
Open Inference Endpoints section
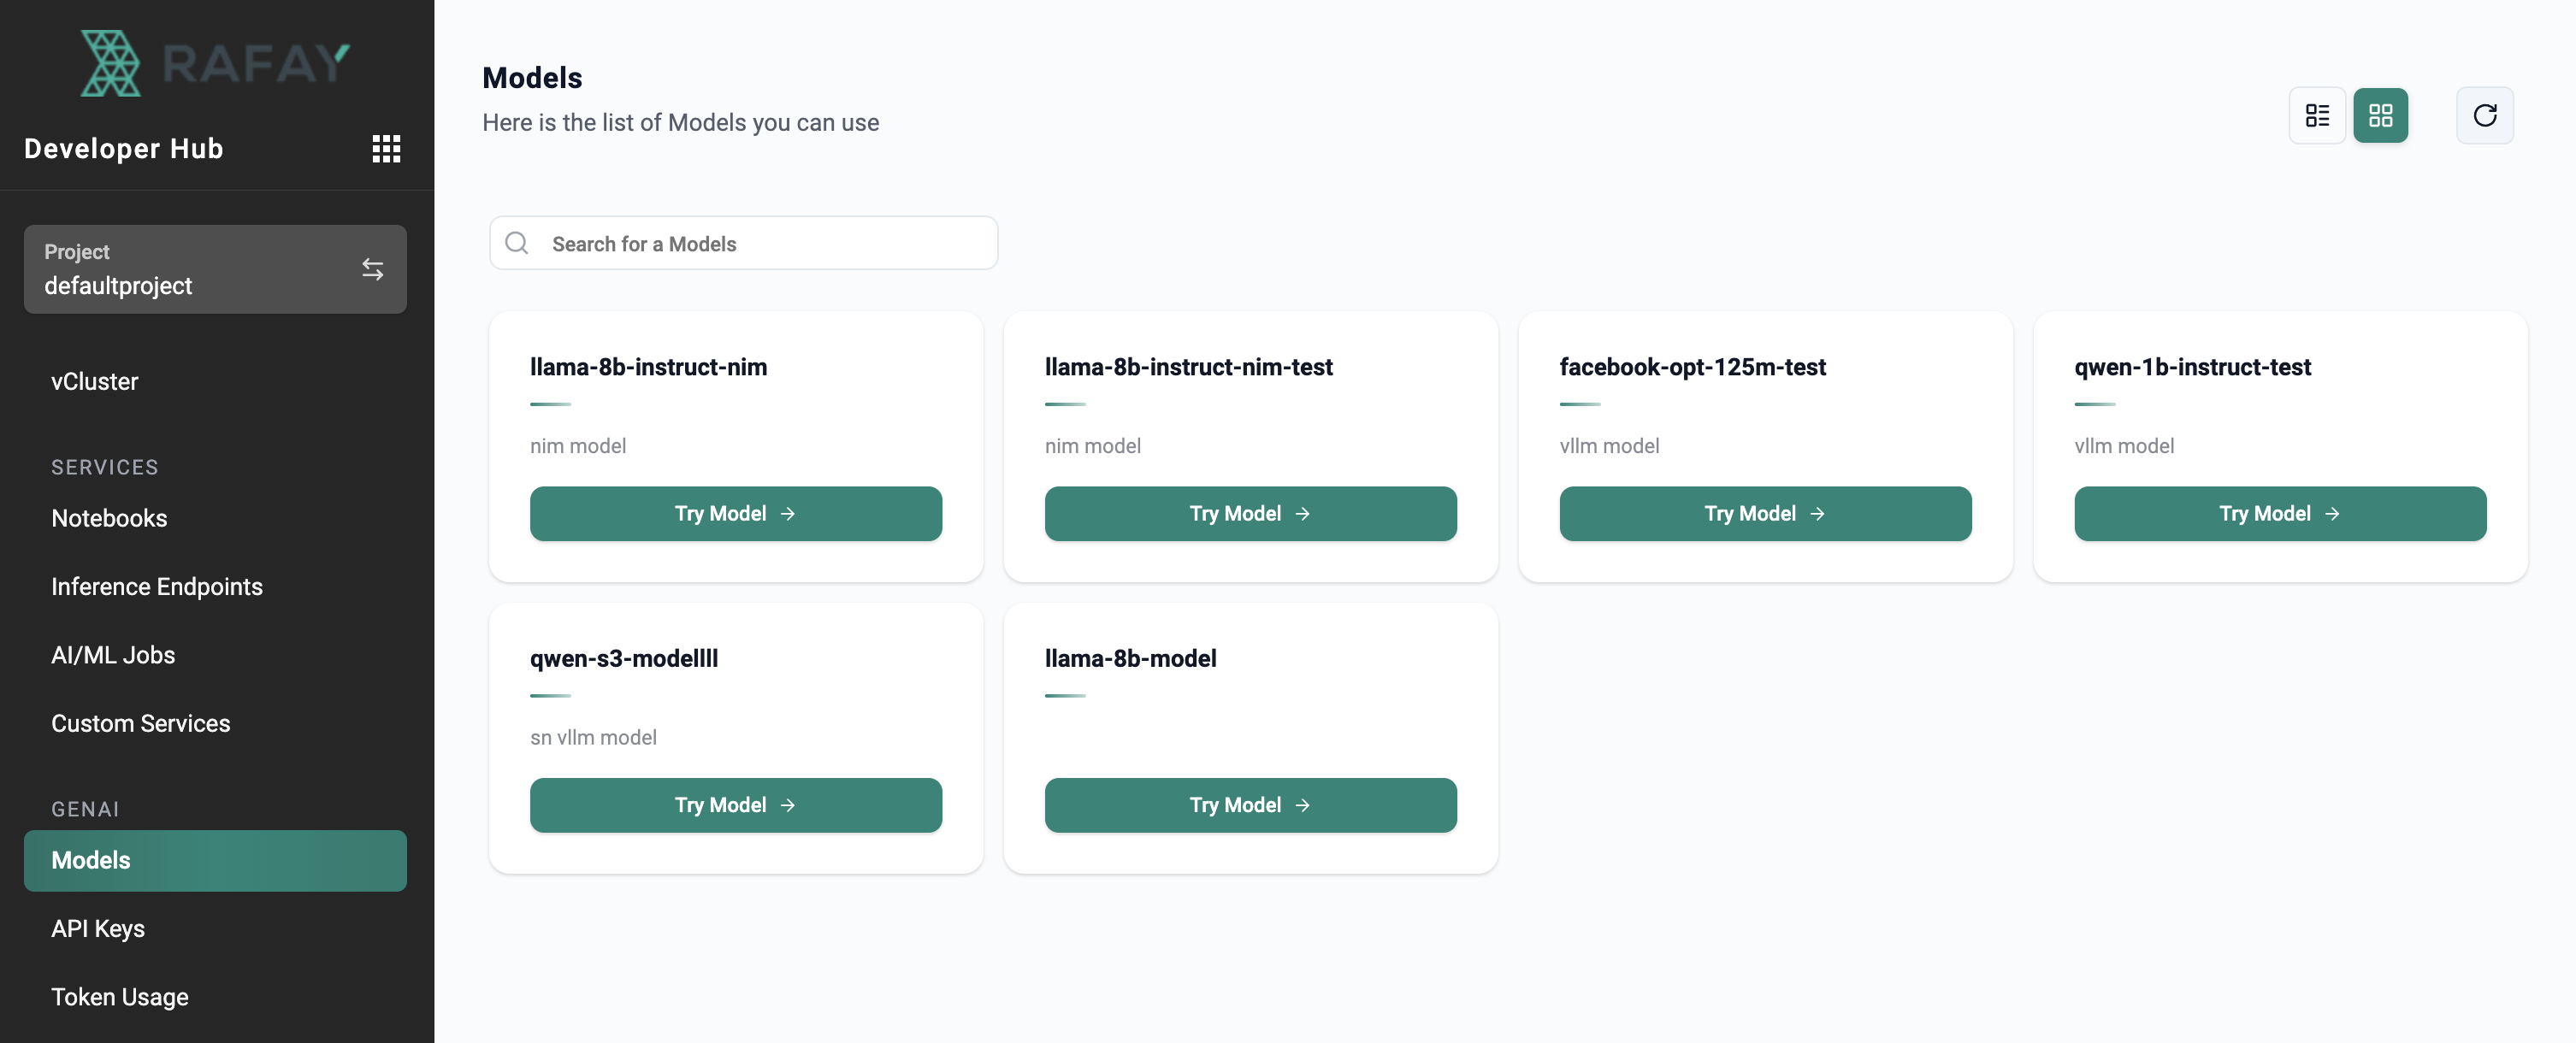pos(157,587)
